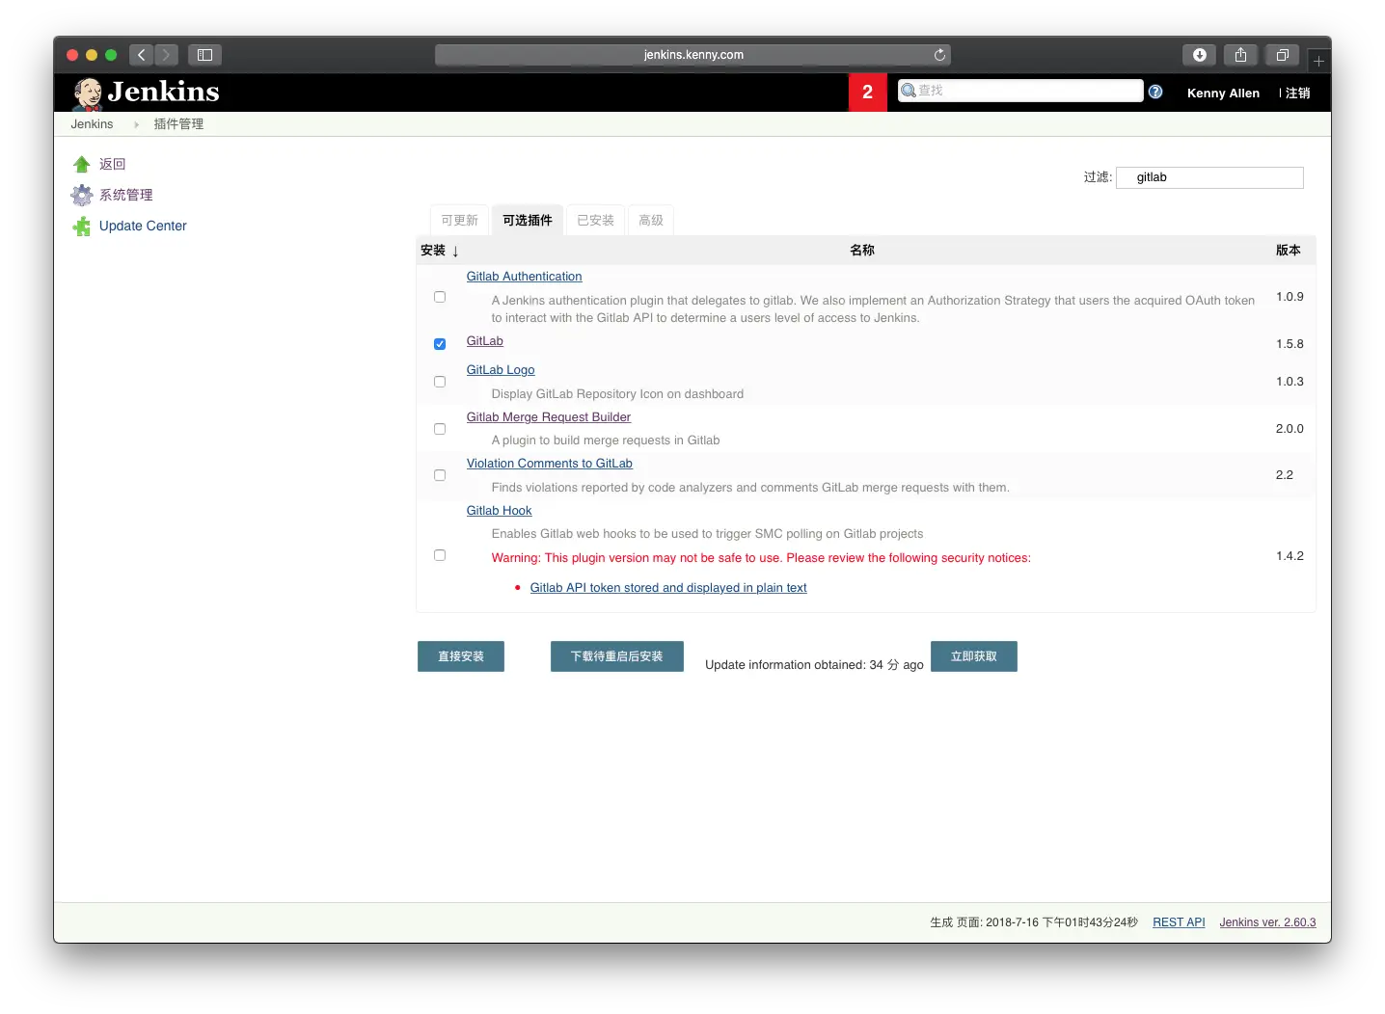Click version 2.0.0 for Merge Request Builder
Image resolution: width=1385 pixels, height=1014 pixels.
[x=1290, y=429]
